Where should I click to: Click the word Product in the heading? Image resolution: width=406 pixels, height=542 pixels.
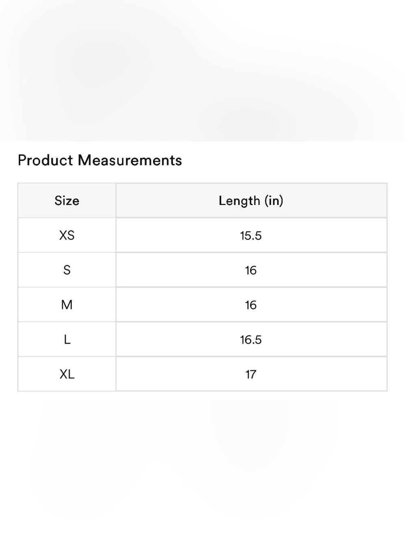pos(45,160)
